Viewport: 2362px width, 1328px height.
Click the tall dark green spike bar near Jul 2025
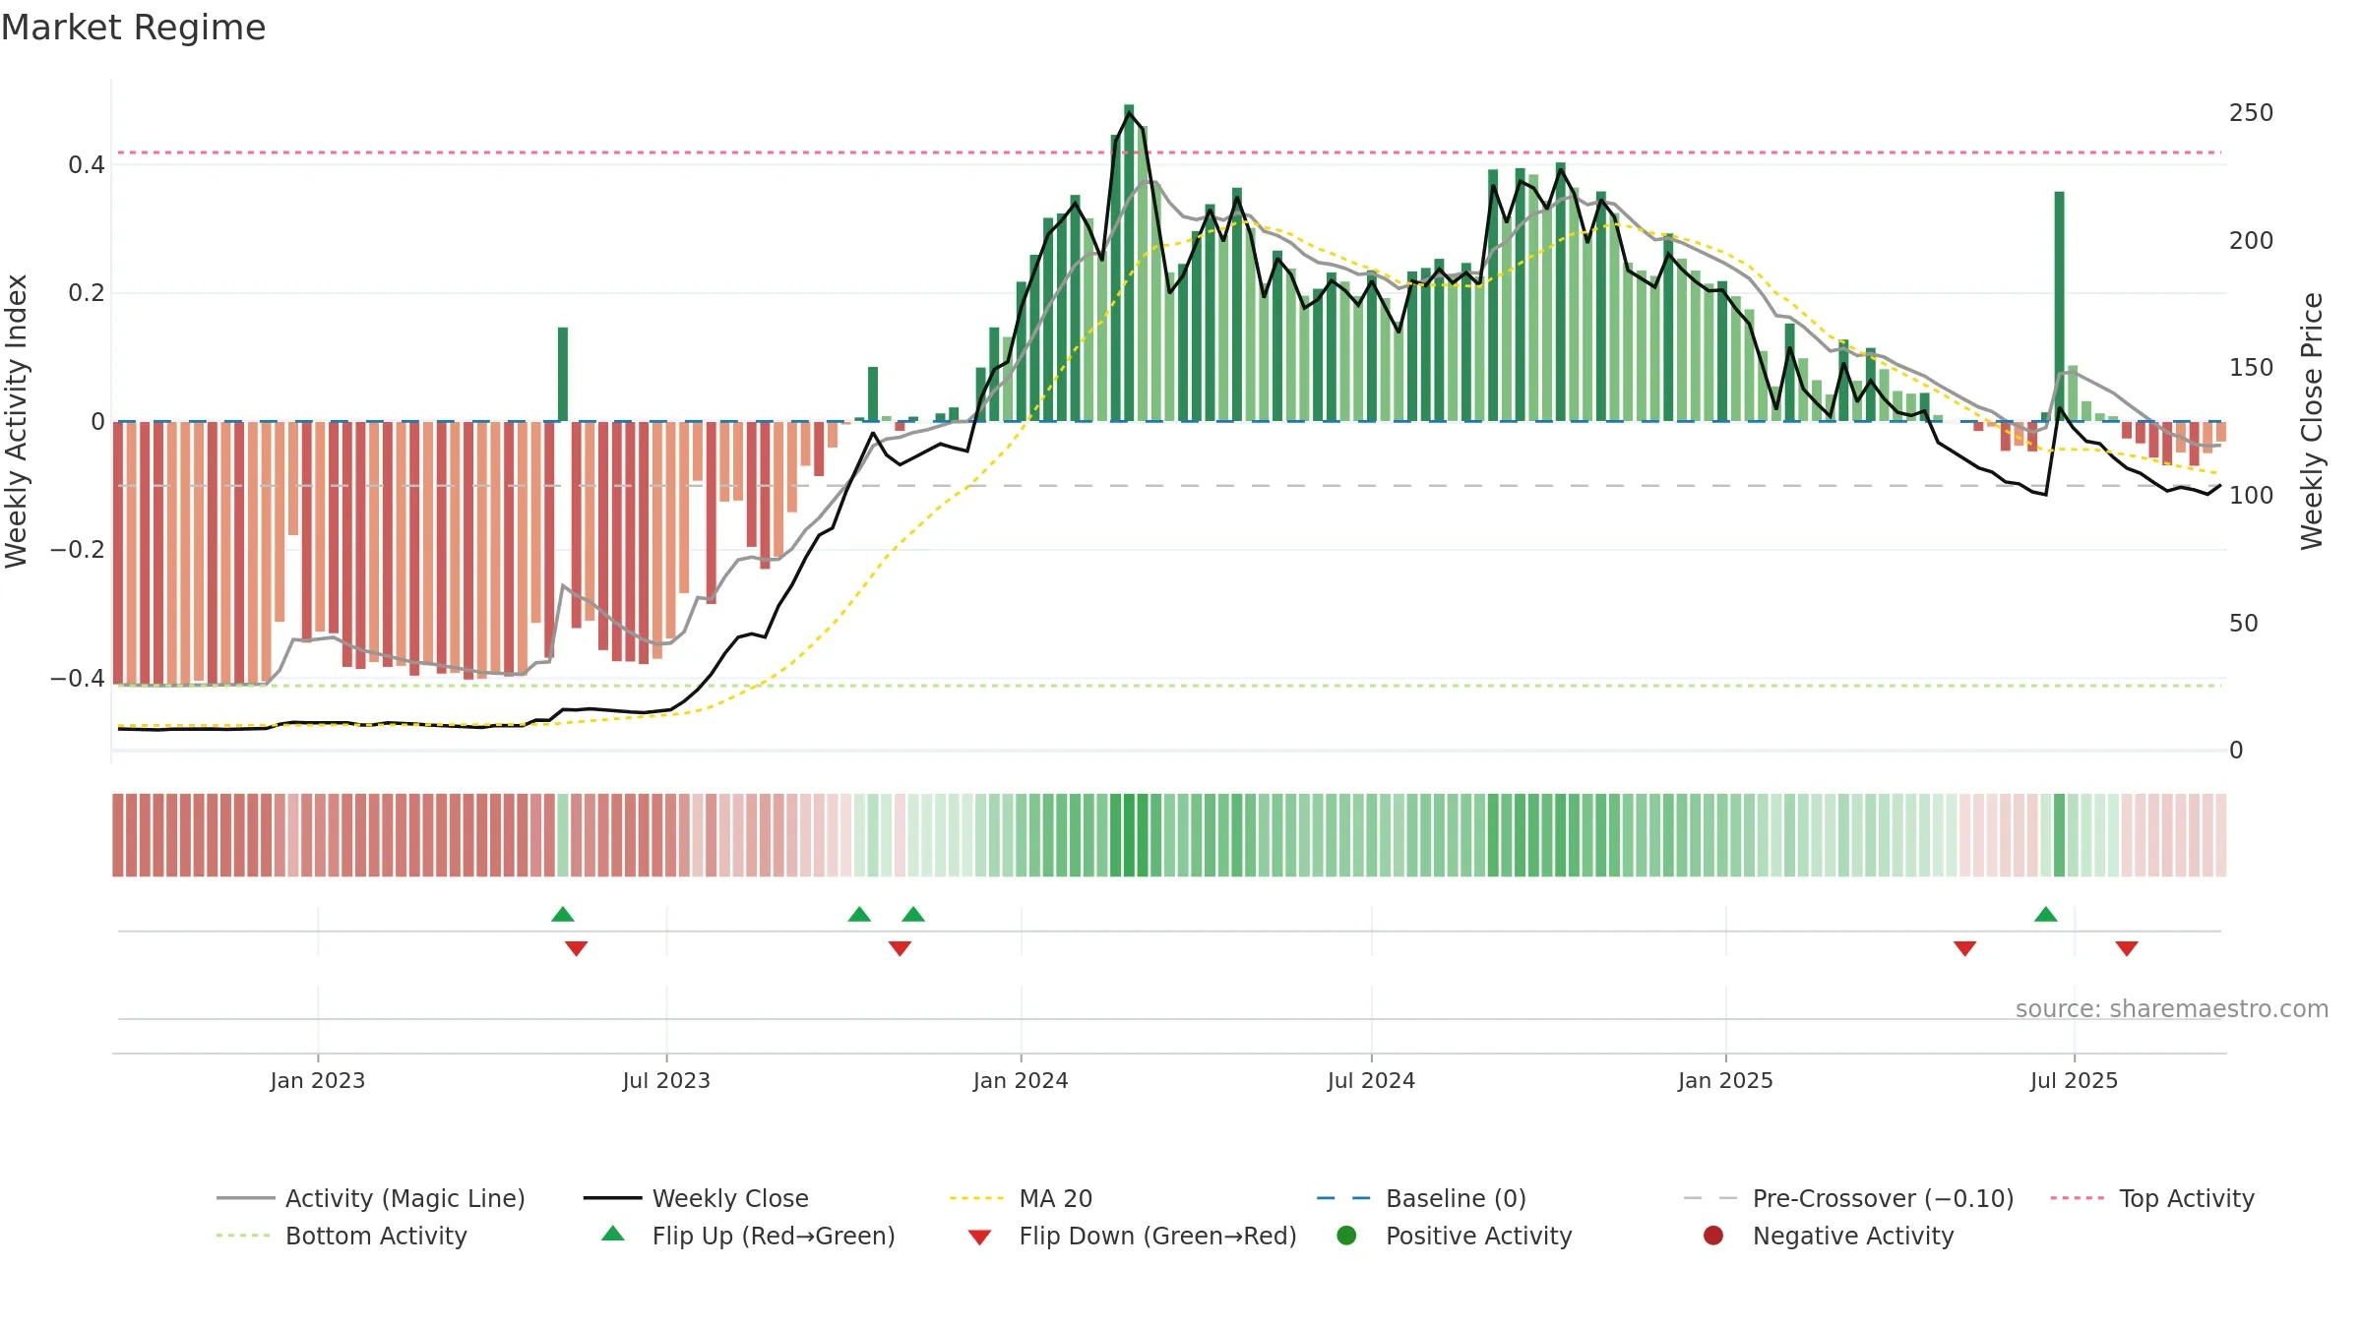pos(2059,306)
